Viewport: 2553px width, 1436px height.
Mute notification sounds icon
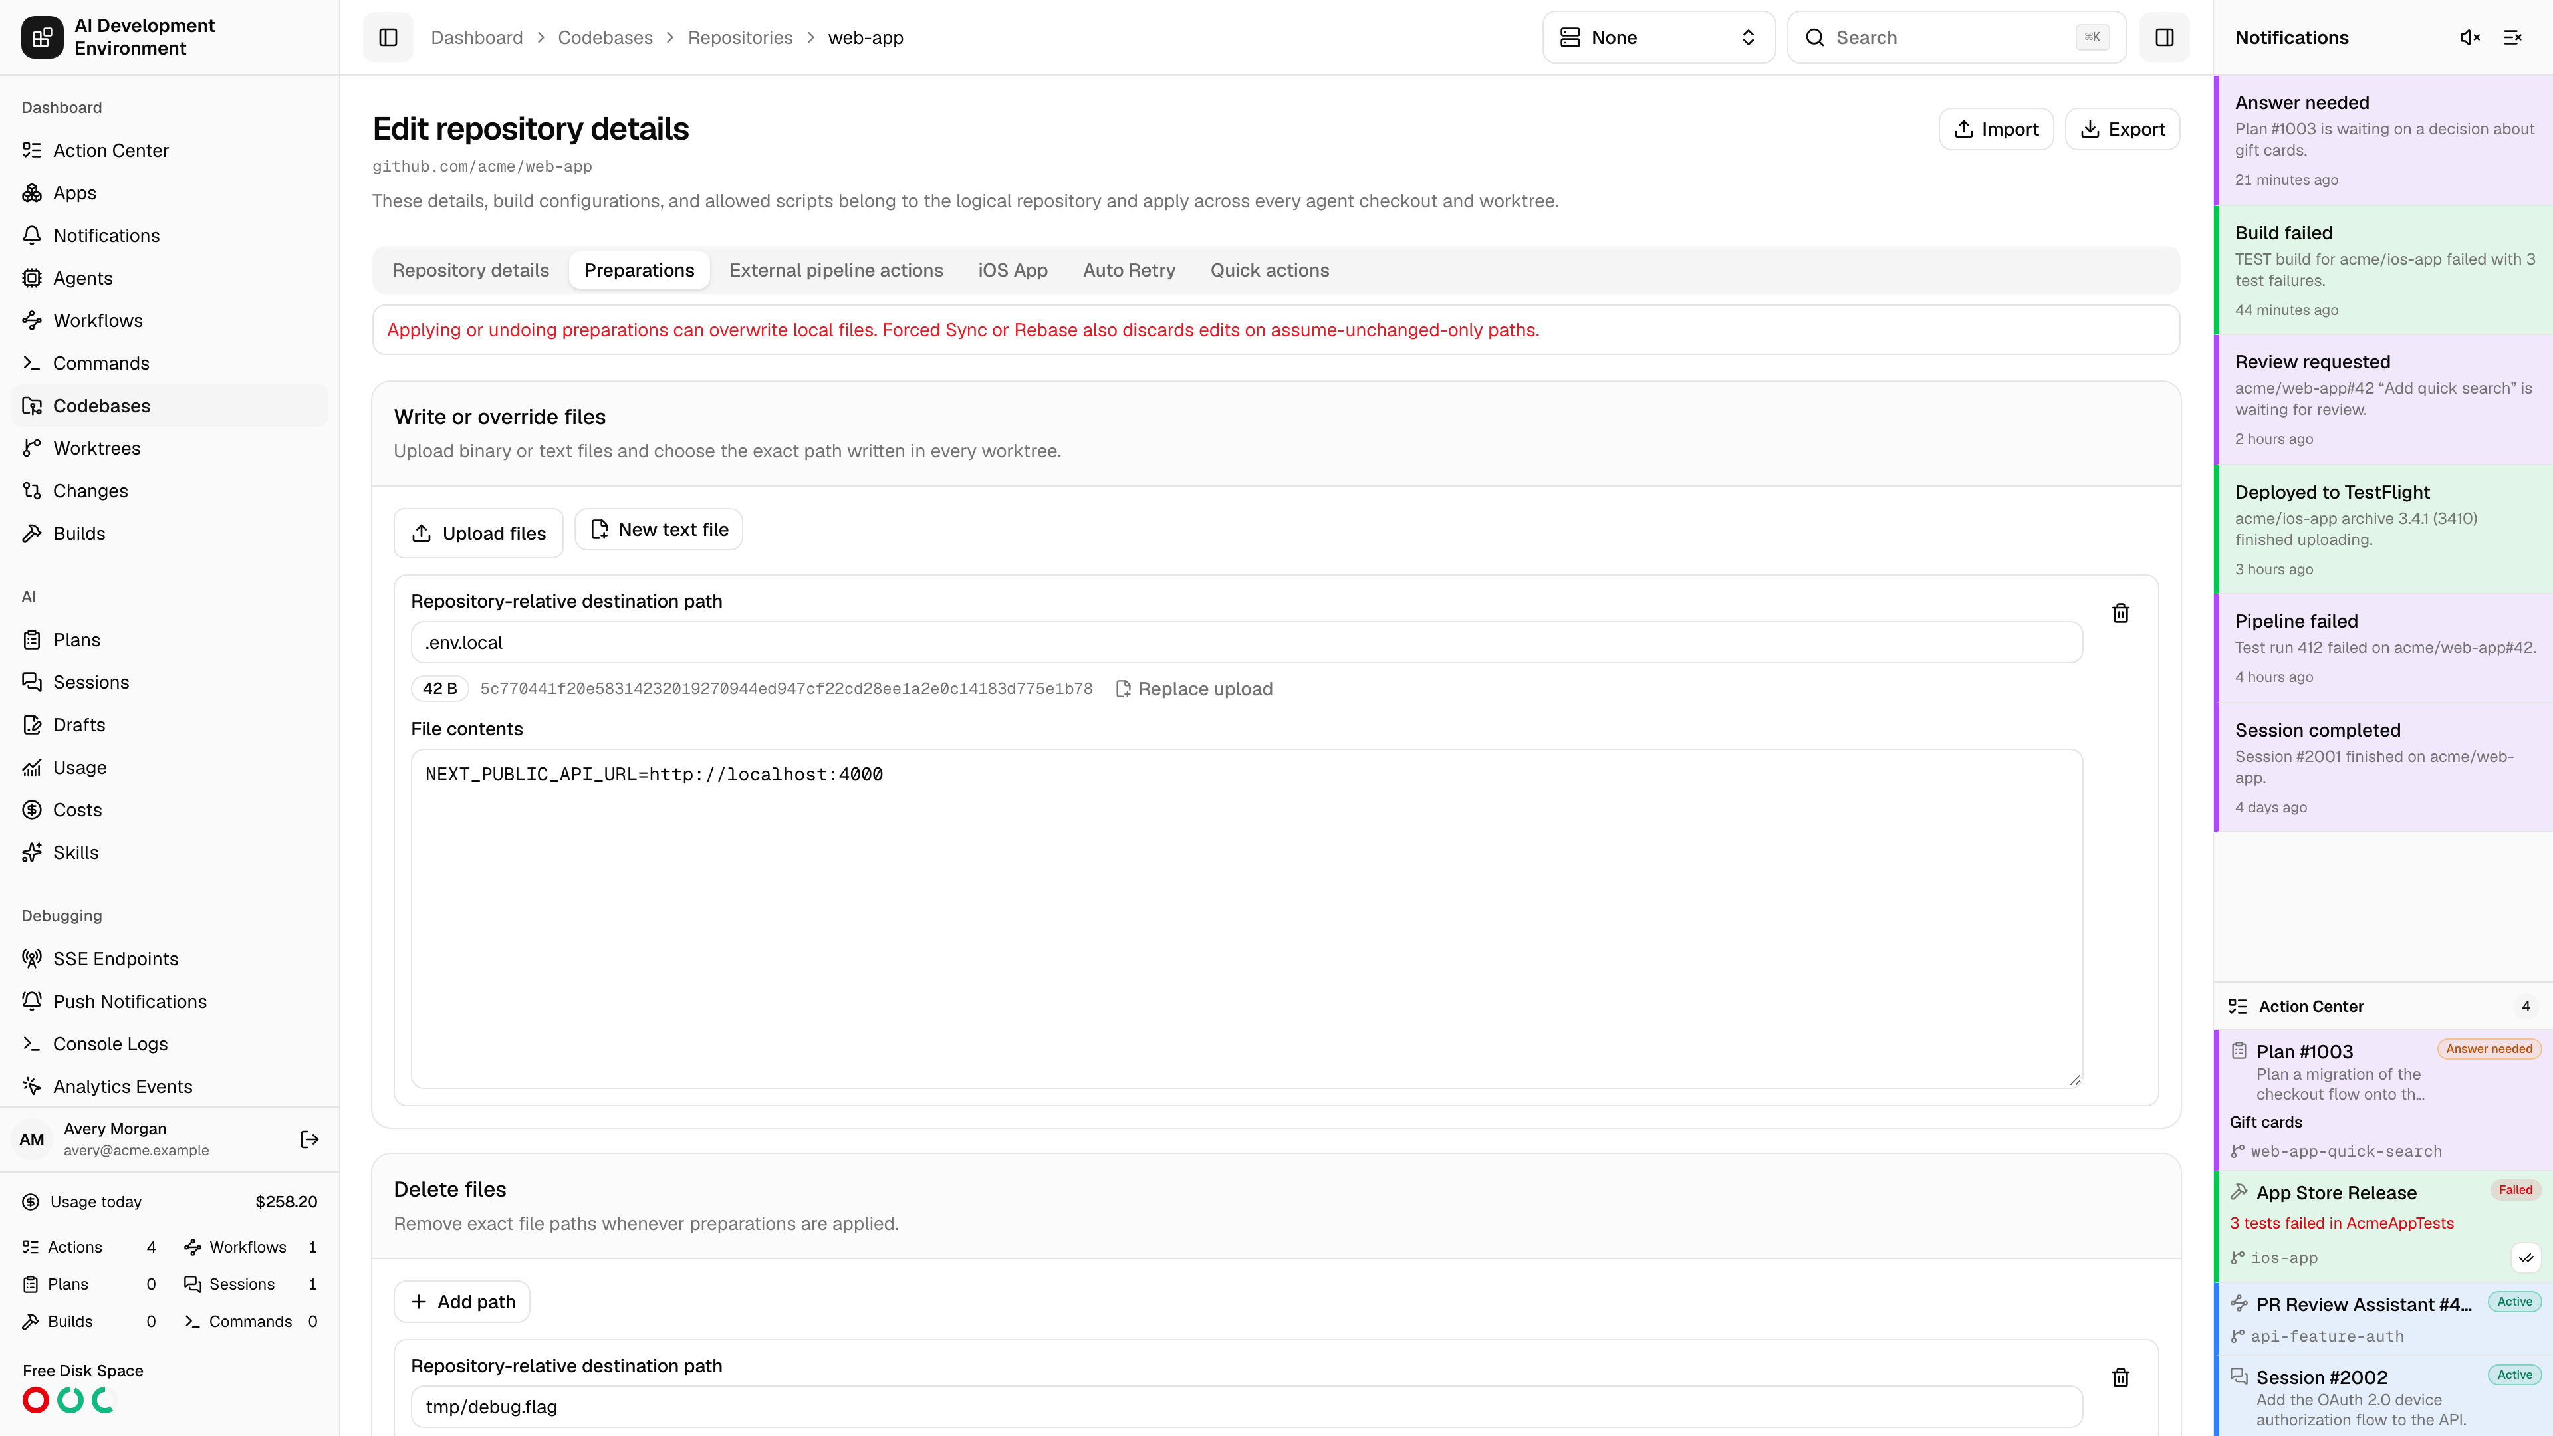coord(2470,38)
